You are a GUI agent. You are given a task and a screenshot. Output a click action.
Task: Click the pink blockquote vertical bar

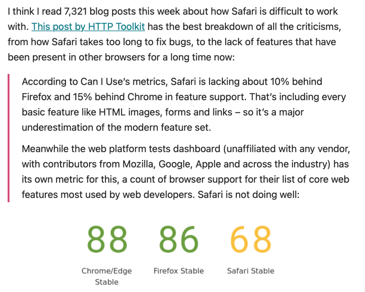(9, 138)
